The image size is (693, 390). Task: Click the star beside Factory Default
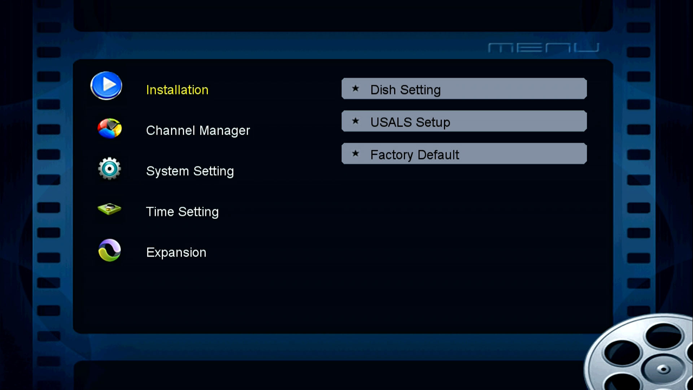[x=356, y=153]
